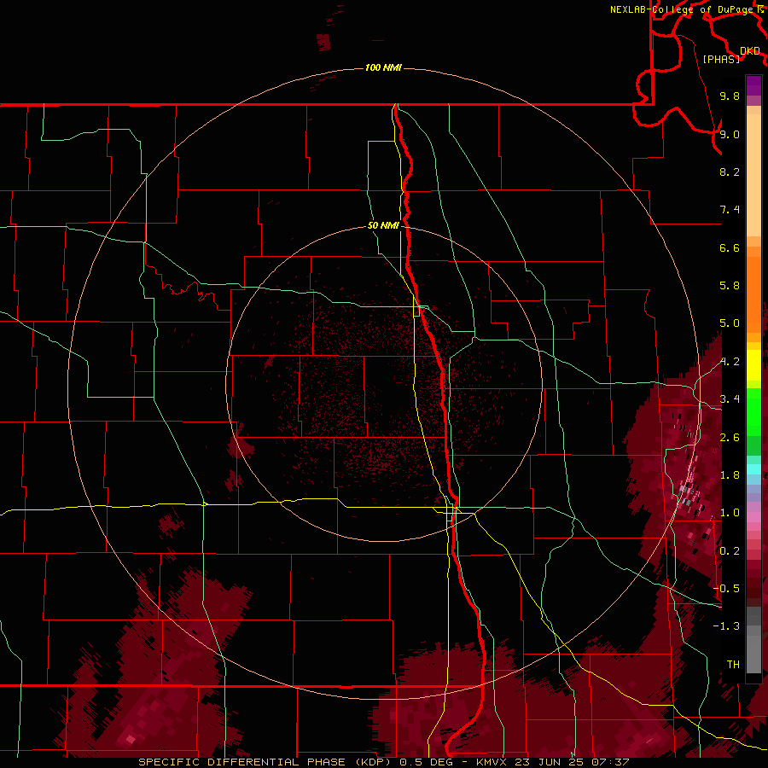
Task: Click the 0.2 value on the color scale
Action: [730, 551]
